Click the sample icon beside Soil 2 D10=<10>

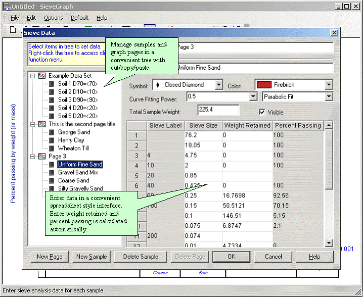tap(52, 92)
